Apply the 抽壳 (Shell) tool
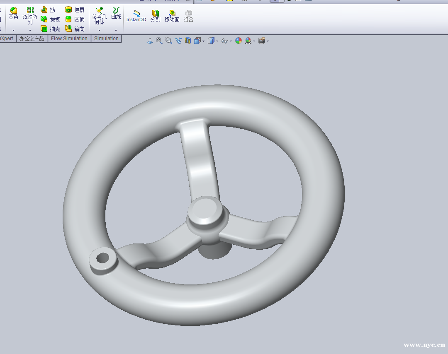The image size is (448, 354). tap(44, 29)
